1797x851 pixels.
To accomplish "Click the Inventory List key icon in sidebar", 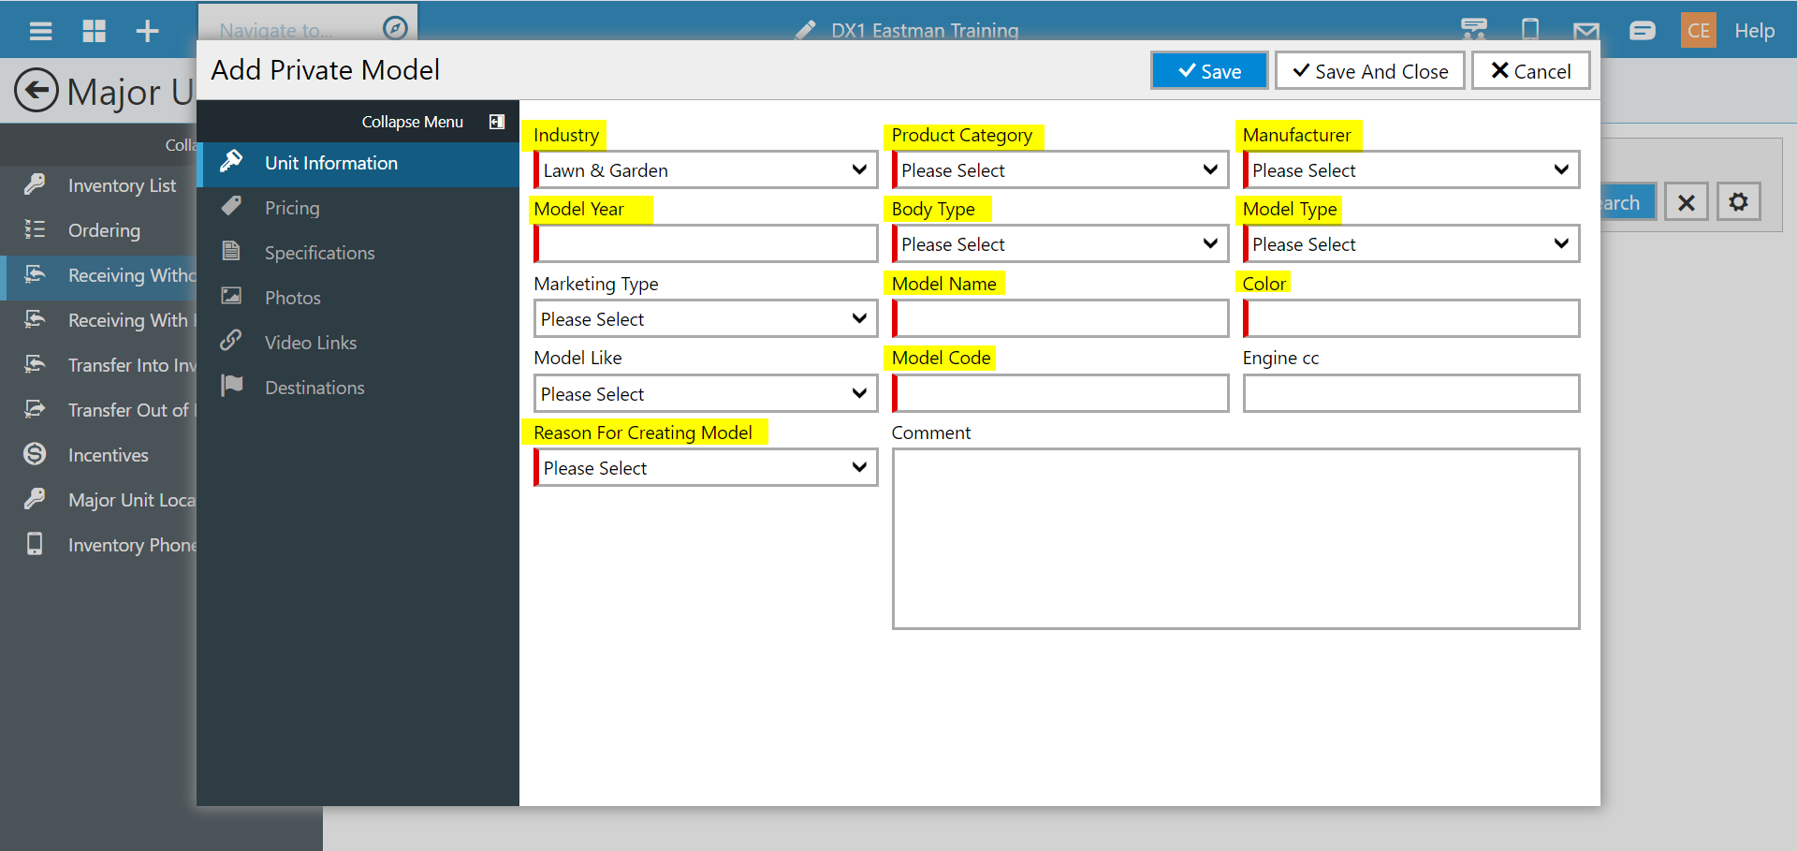I will point(35,184).
